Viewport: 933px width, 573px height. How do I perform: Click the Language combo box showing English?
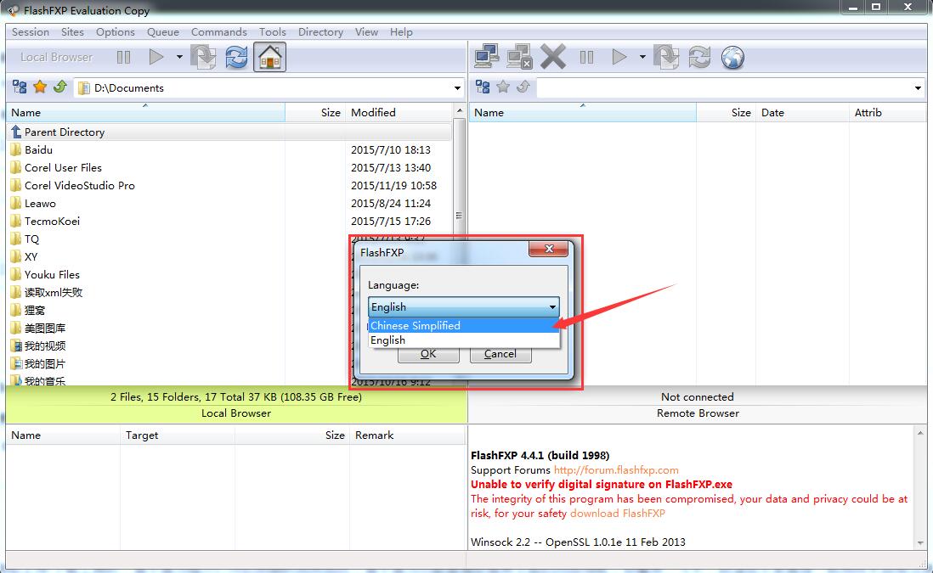pos(463,306)
